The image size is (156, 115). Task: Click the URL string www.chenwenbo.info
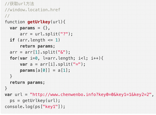pos(91,94)
